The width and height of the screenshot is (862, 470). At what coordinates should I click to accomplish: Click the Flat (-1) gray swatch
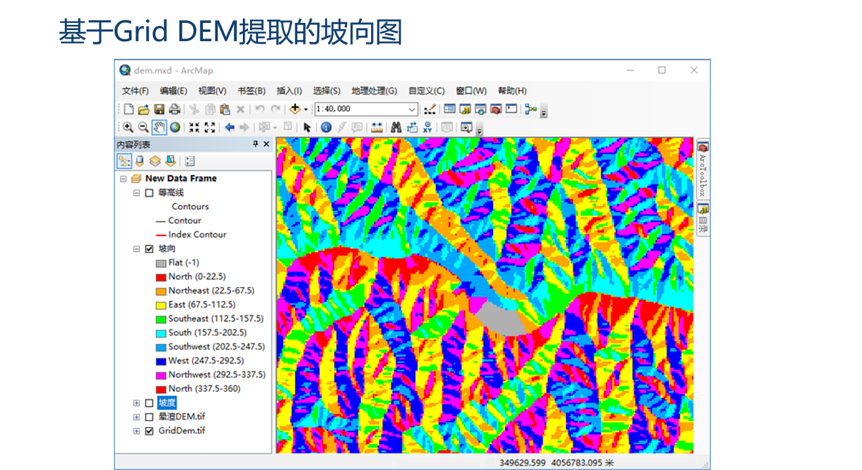point(160,263)
